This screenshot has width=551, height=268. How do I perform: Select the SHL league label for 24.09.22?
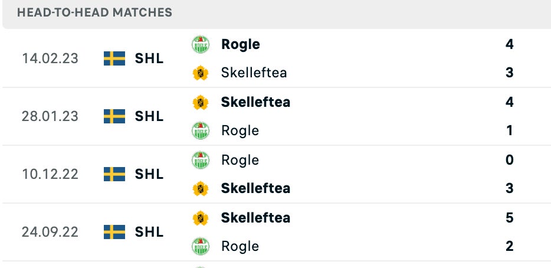tap(149, 232)
